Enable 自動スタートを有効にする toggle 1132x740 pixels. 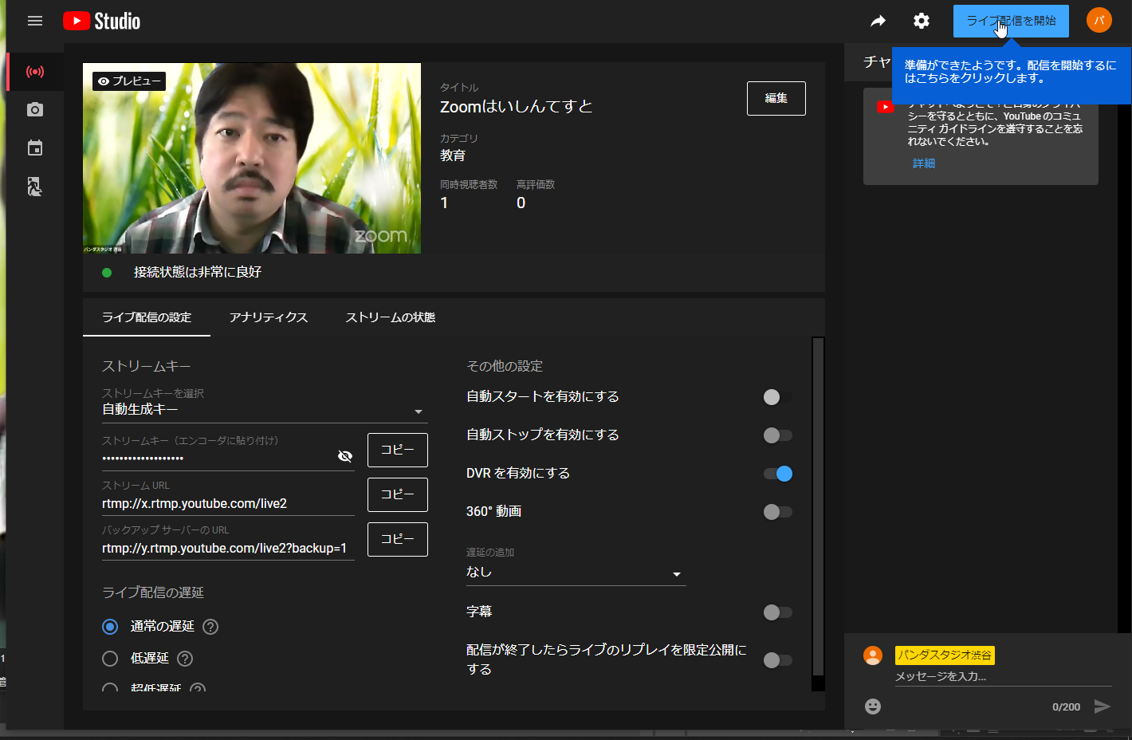(x=777, y=397)
